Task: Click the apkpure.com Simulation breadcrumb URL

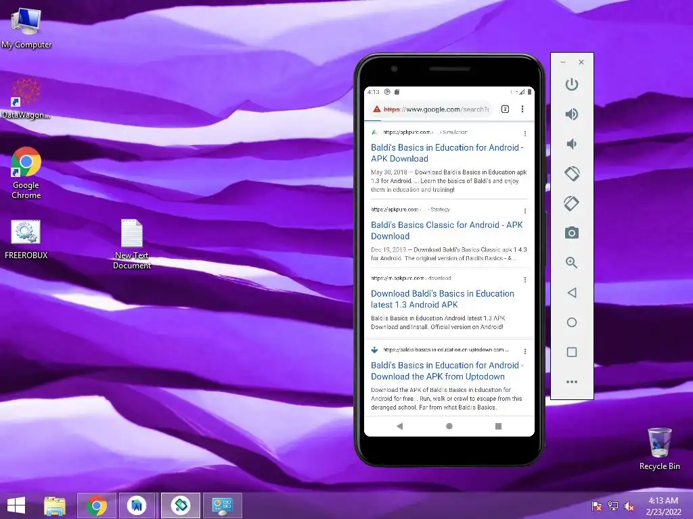Action: [425, 132]
